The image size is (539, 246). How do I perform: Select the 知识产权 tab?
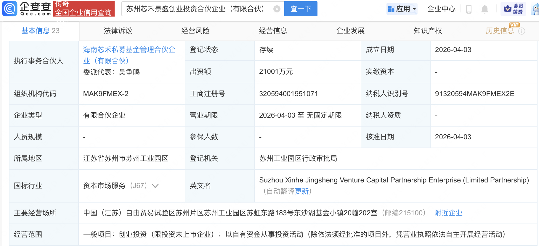(x=428, y=31)
